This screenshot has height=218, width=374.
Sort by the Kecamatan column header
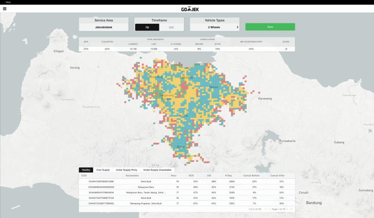132,176
